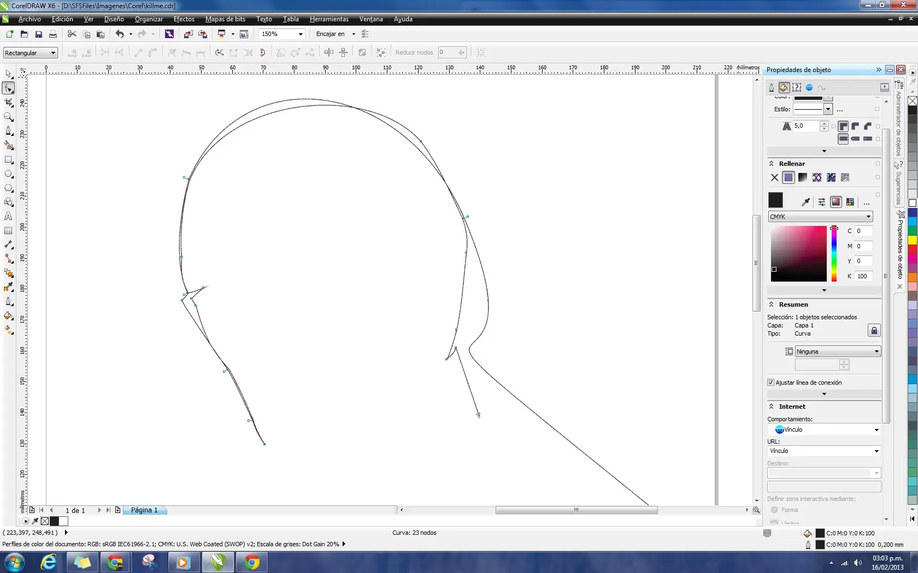Open the Ninguna wrap dropdown
The image size is (918, 573).
click(838, 351)
